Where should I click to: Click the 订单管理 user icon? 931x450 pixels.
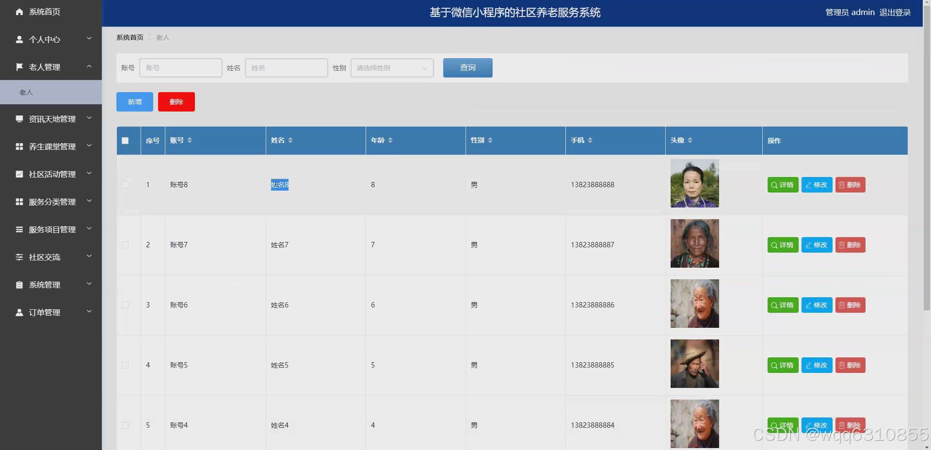(19, 312)
